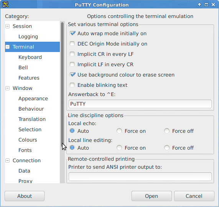Open the Proxy settings
The image size is (219, 207).
tap(25, 181)
